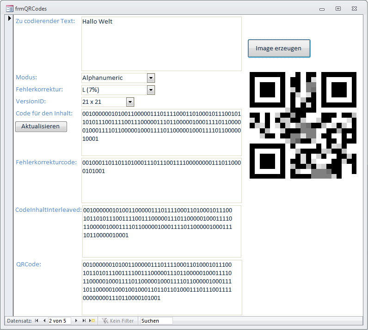Close the frmQRCodes window
368x330 pixels.
pyautogui.click(x=355, y=9)
